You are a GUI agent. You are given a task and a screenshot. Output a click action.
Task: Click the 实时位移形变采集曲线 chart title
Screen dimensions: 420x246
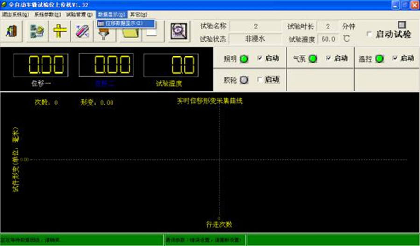coord(210,101)
